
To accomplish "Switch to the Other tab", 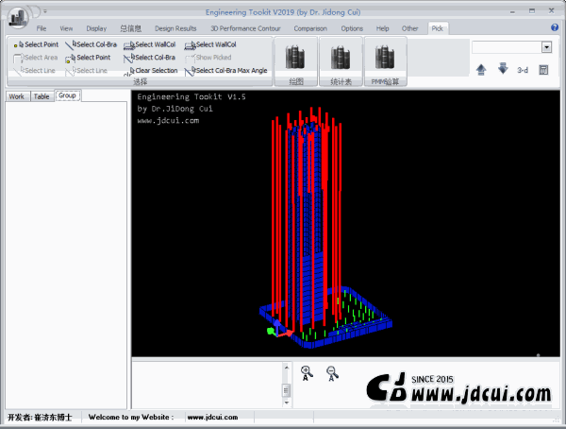I will tap(409, 28).
